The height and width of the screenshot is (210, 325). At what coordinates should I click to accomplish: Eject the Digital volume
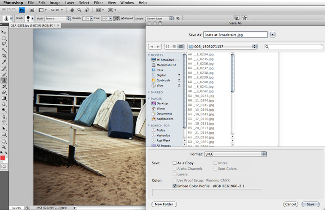point(179,75)
